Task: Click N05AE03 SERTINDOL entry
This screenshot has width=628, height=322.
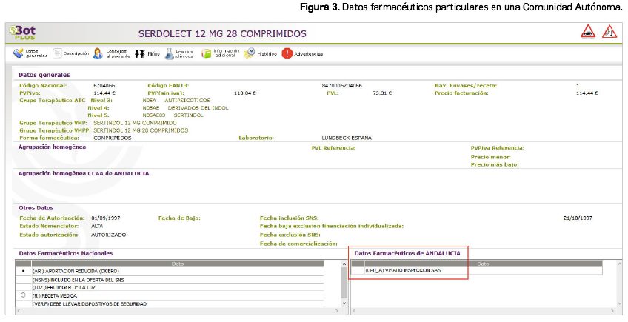Action: click(x=173, y=115)
